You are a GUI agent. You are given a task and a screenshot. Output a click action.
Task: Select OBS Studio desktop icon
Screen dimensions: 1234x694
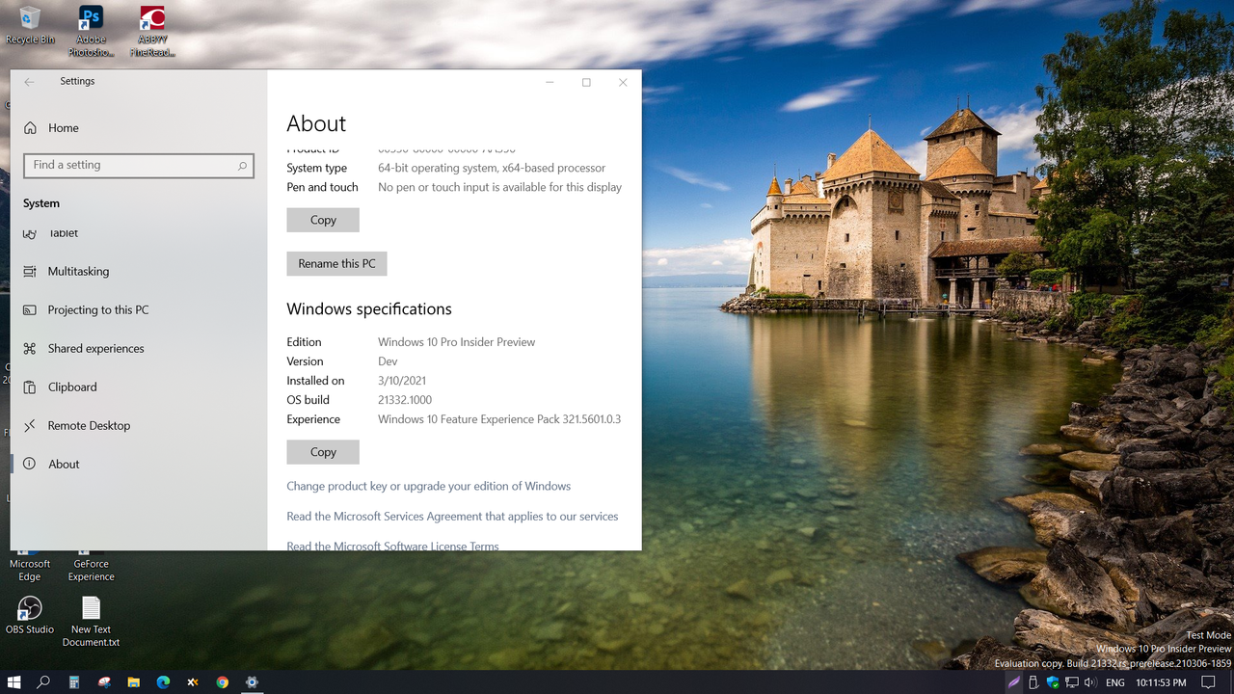pyautogui.click(x=30, y=615)
